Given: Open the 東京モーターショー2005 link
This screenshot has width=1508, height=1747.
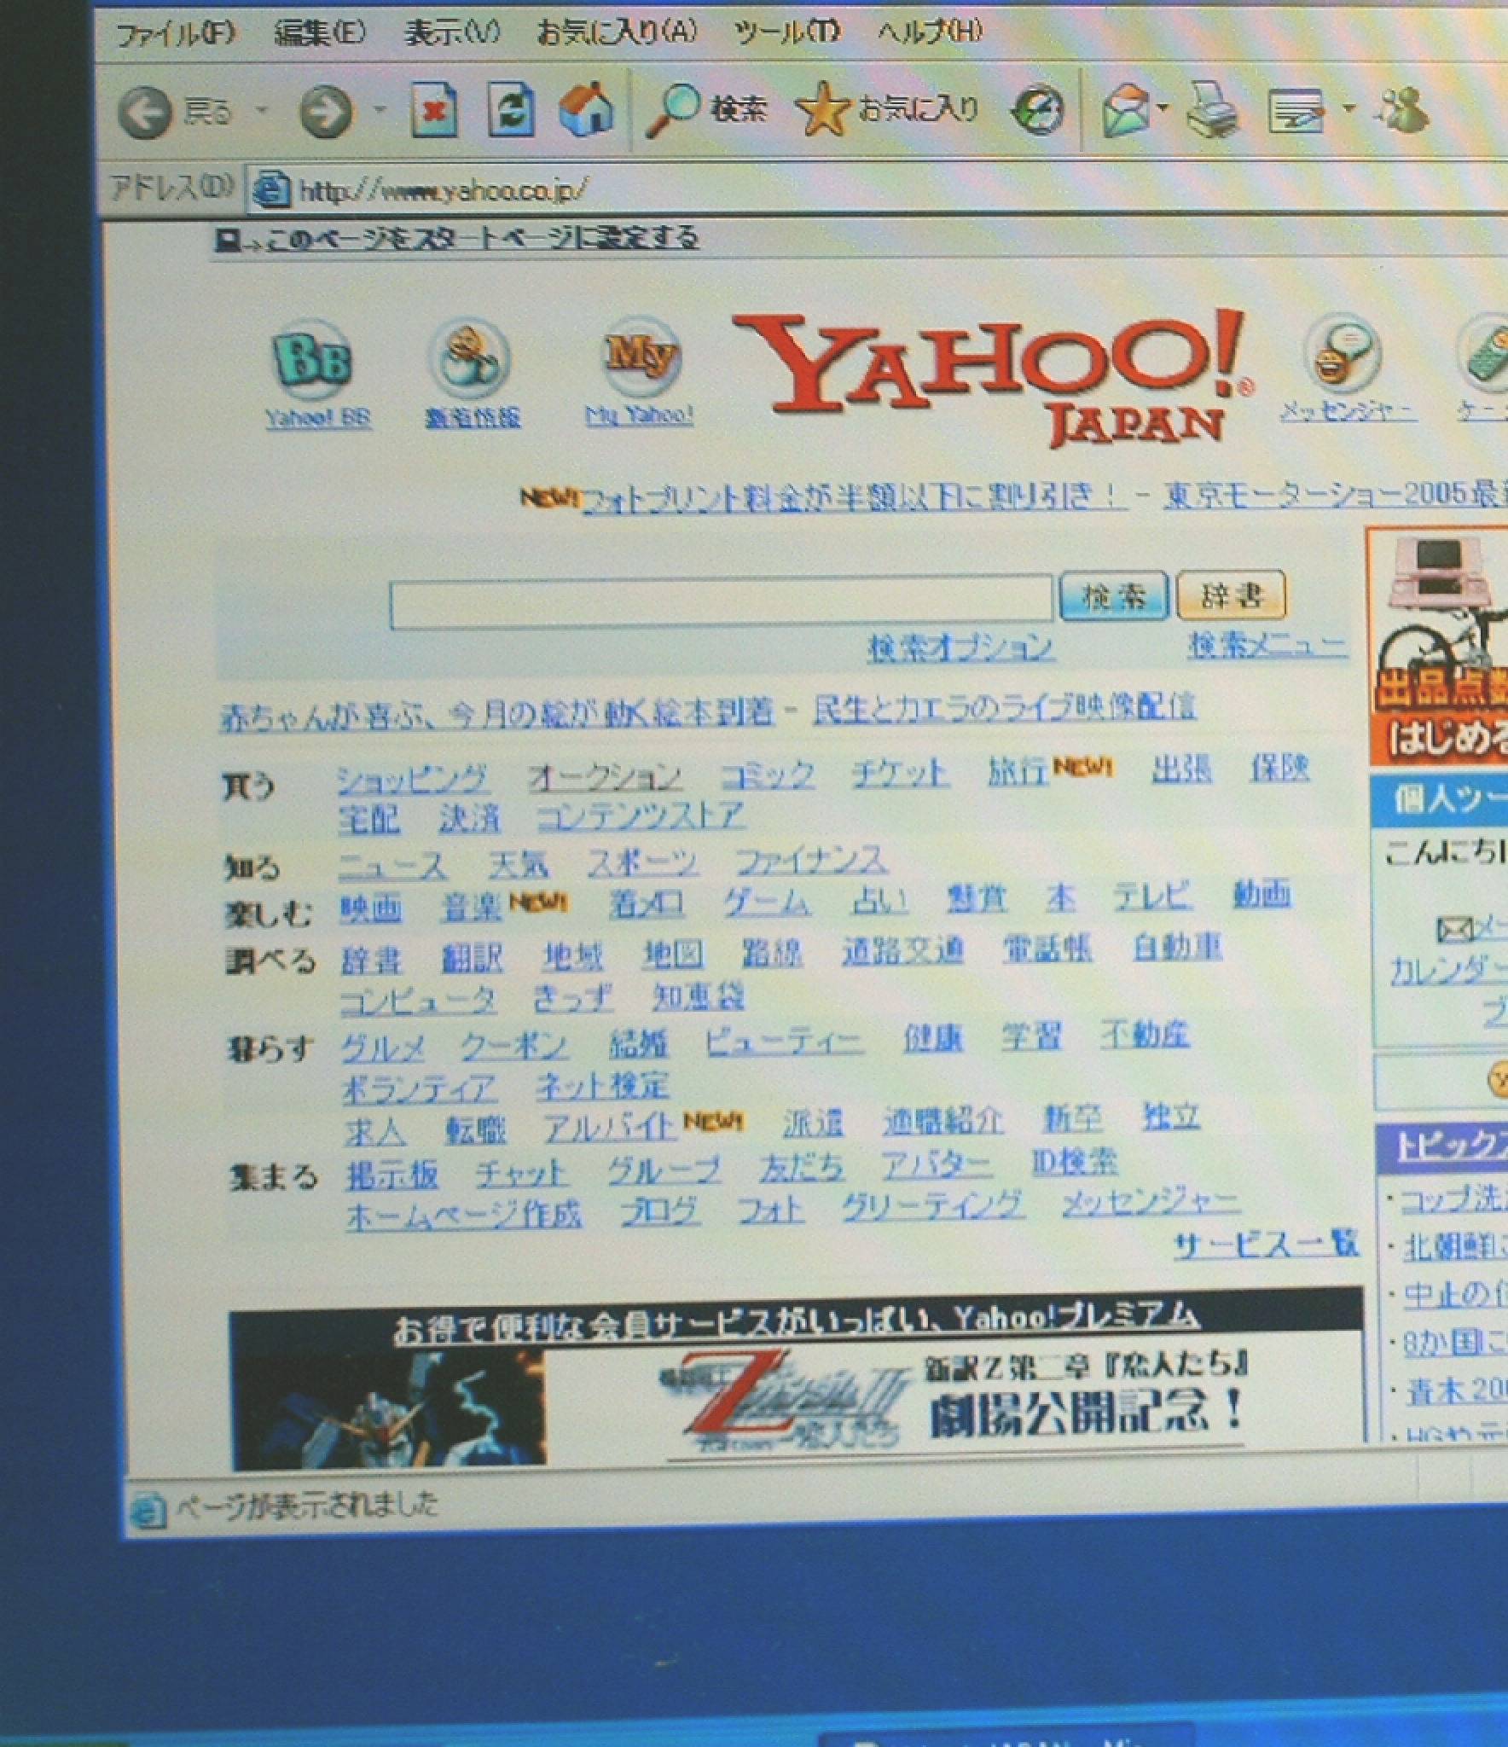Looking at the screenshot, I should 1336,493.
